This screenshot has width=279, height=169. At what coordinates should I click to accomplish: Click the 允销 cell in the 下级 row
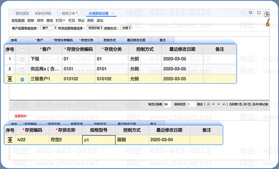point(145,59)
